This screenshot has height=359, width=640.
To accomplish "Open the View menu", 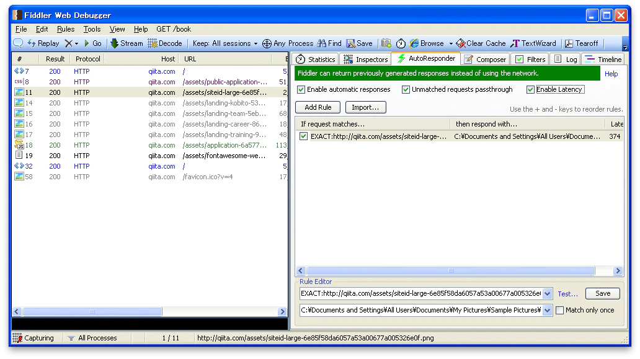I will (117, 29).
